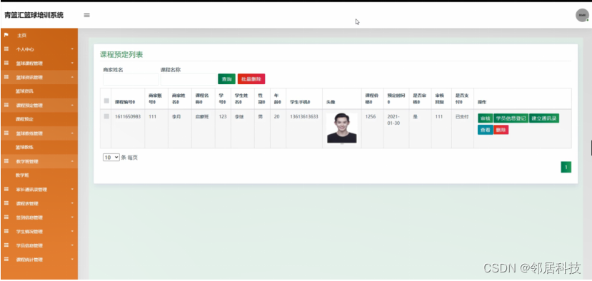Sort the table by 课程编号 column

(x=126, y=102)
